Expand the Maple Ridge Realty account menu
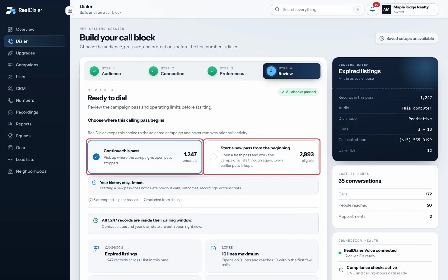448x280 pixels. click(409, 9)
